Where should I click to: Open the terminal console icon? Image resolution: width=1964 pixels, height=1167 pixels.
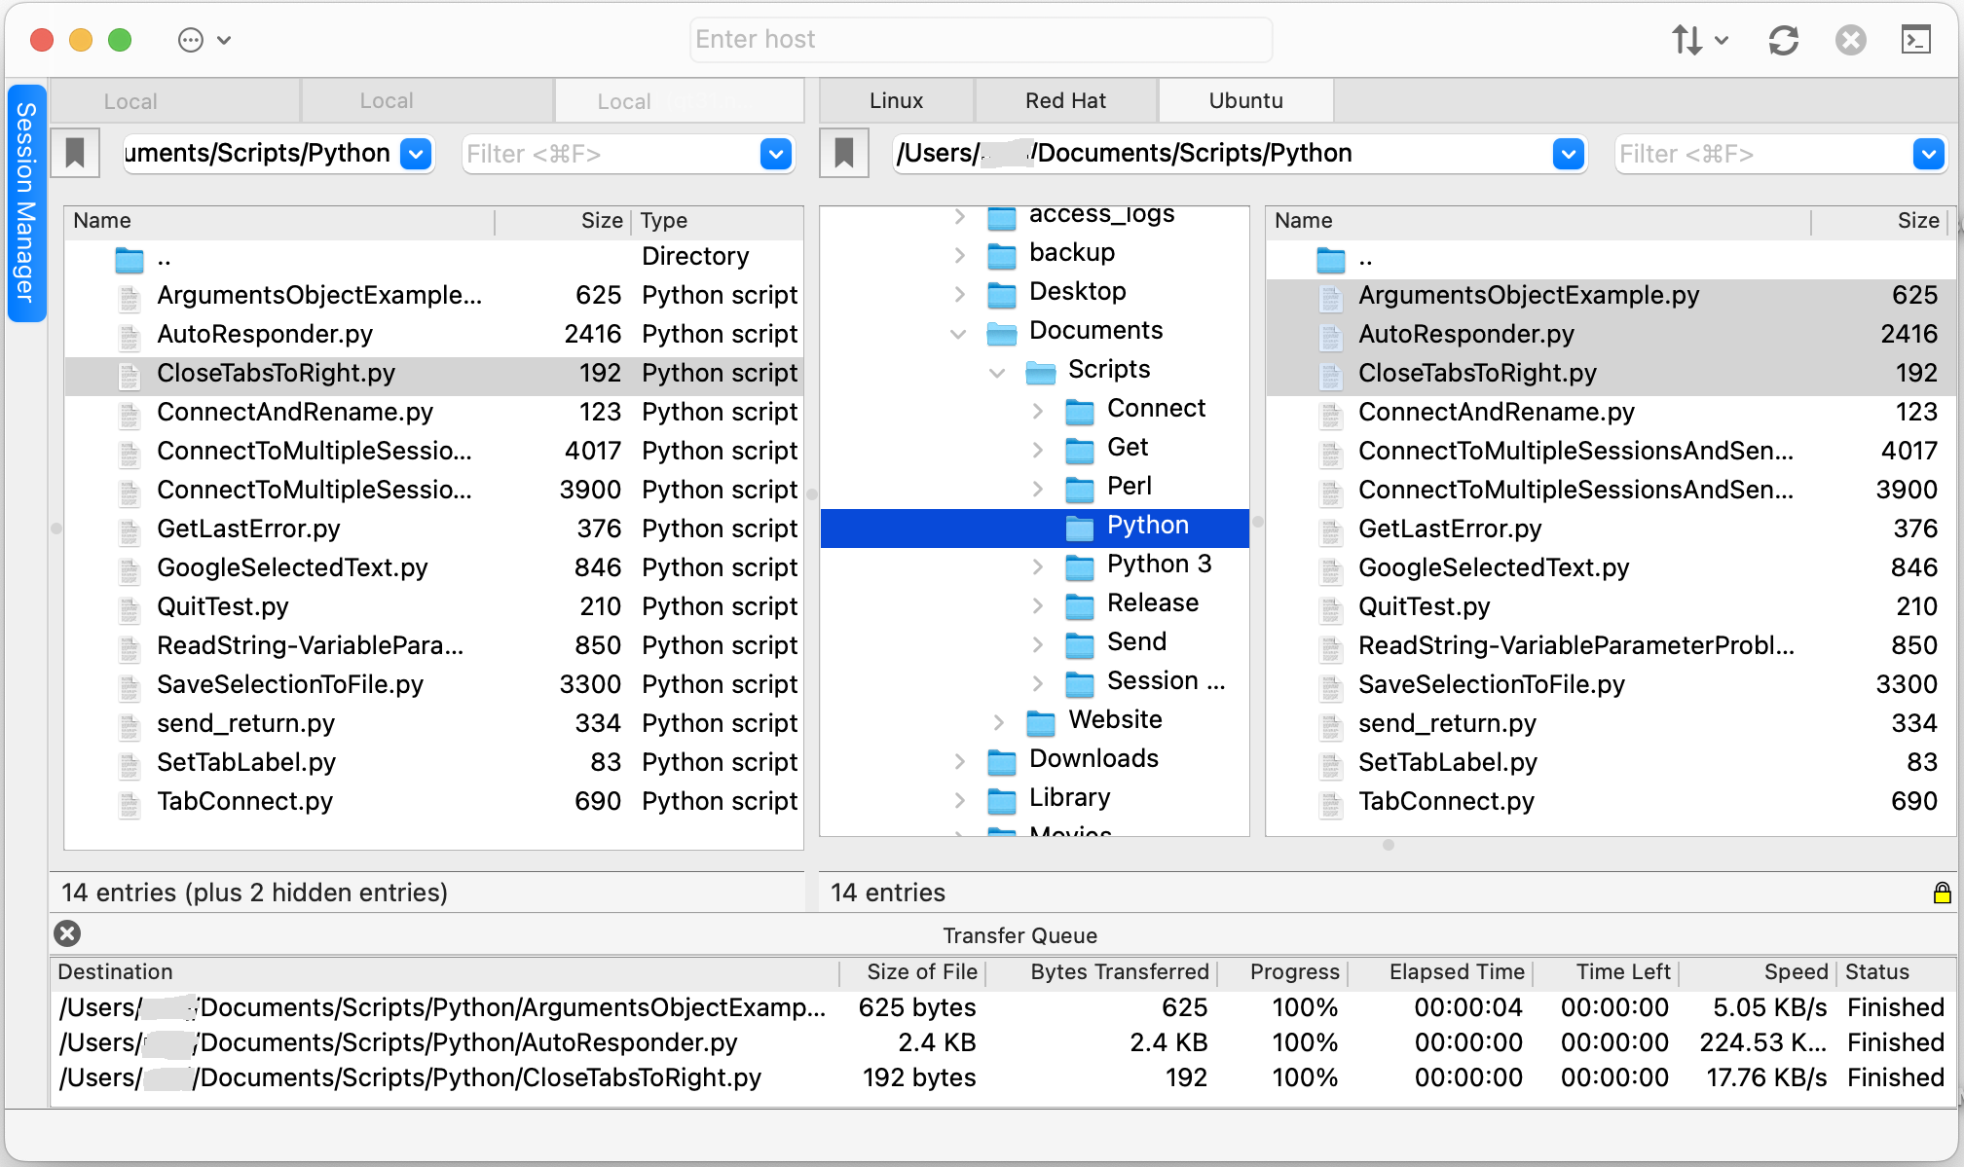click(1915, 40)
